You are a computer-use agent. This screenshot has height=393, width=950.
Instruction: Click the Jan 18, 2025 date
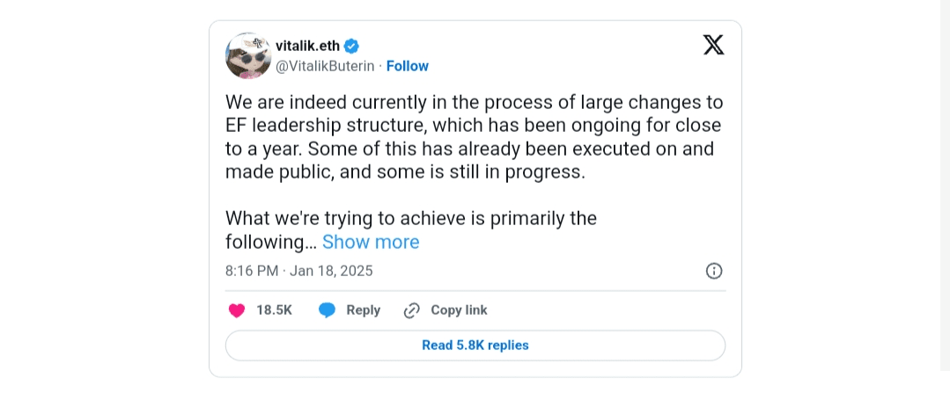331,271
